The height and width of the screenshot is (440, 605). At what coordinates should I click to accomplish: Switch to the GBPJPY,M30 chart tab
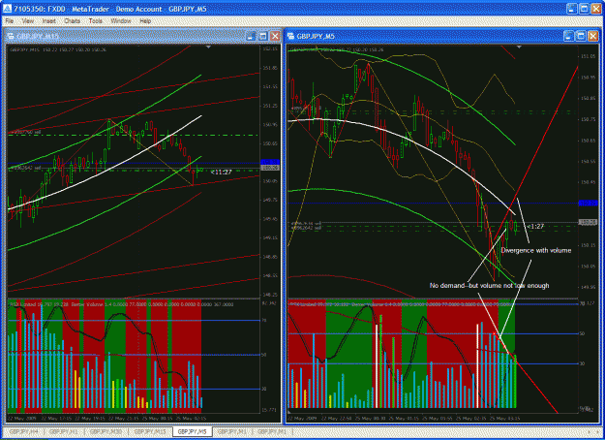point(106,431)
